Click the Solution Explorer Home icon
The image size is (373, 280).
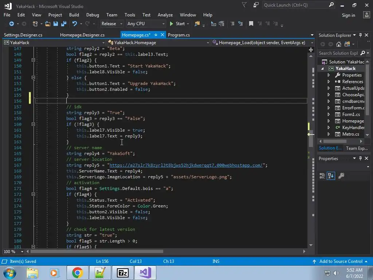pos(339,44)
